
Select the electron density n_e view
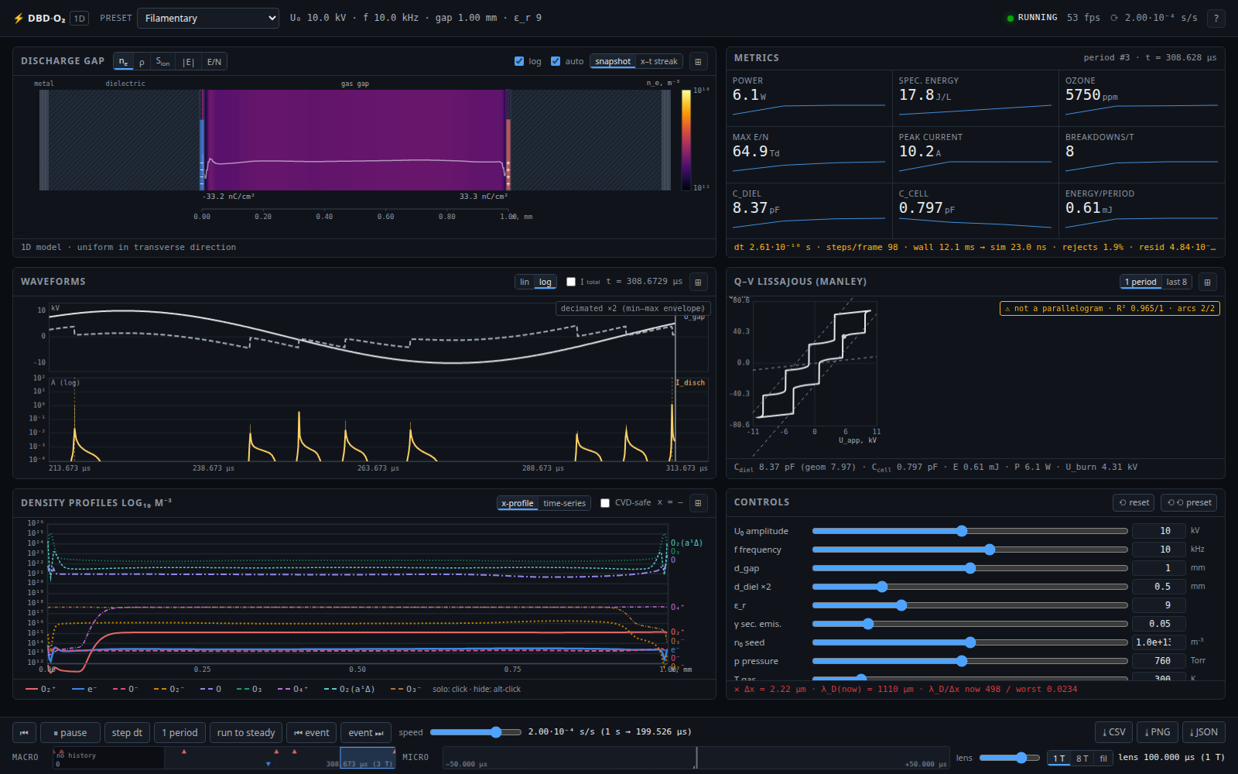[x=123, y=62]
